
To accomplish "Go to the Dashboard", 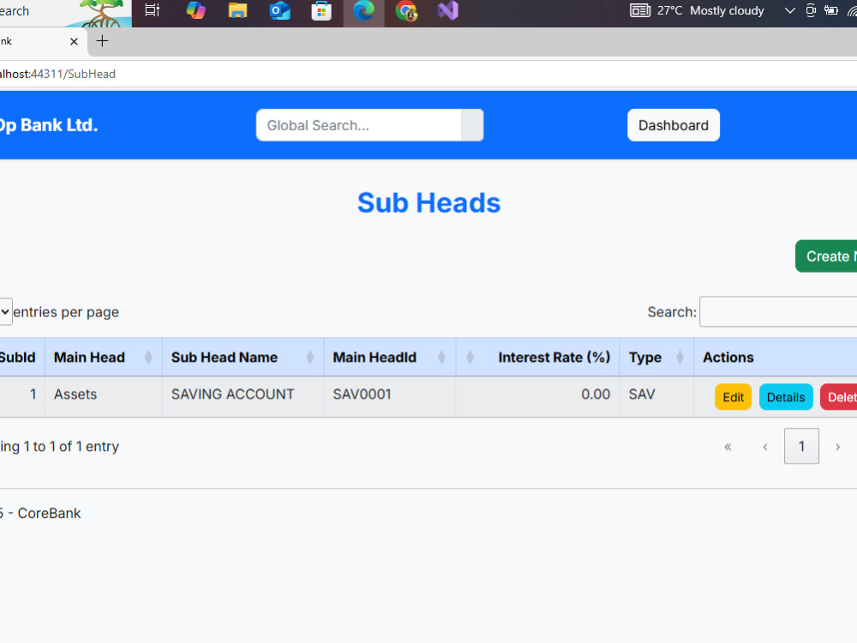I will (674, 125).
